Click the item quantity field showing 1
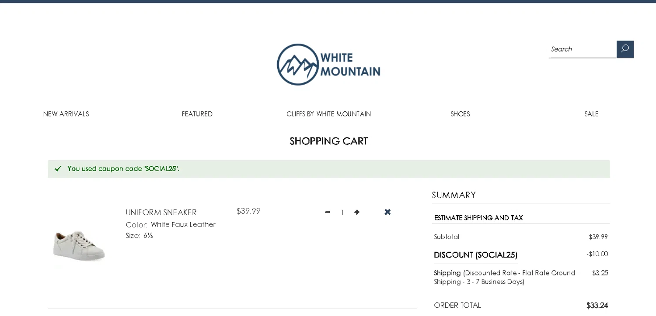 coord(342,213)
